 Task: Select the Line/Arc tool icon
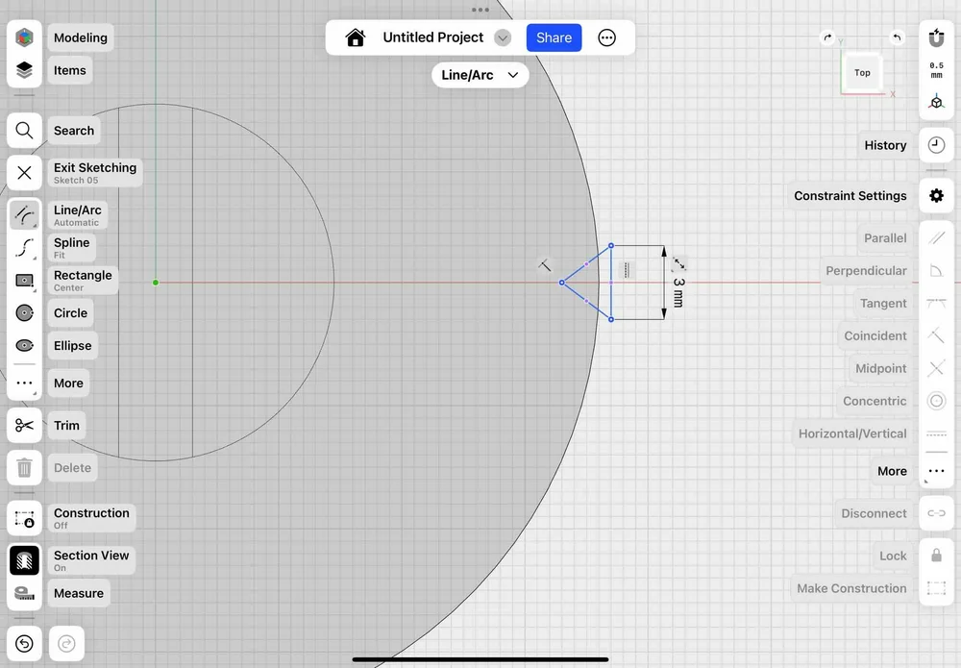[x=25, y=215]
